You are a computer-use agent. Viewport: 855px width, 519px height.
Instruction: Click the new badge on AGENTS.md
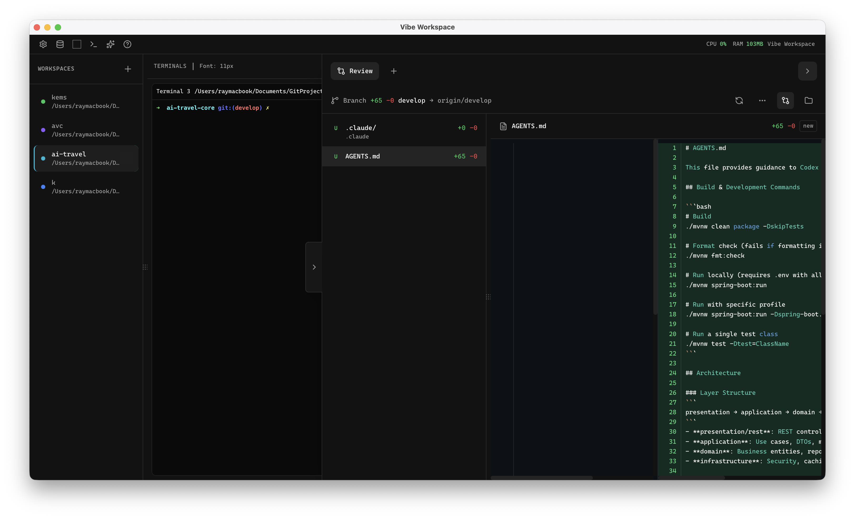coord(808,126)
